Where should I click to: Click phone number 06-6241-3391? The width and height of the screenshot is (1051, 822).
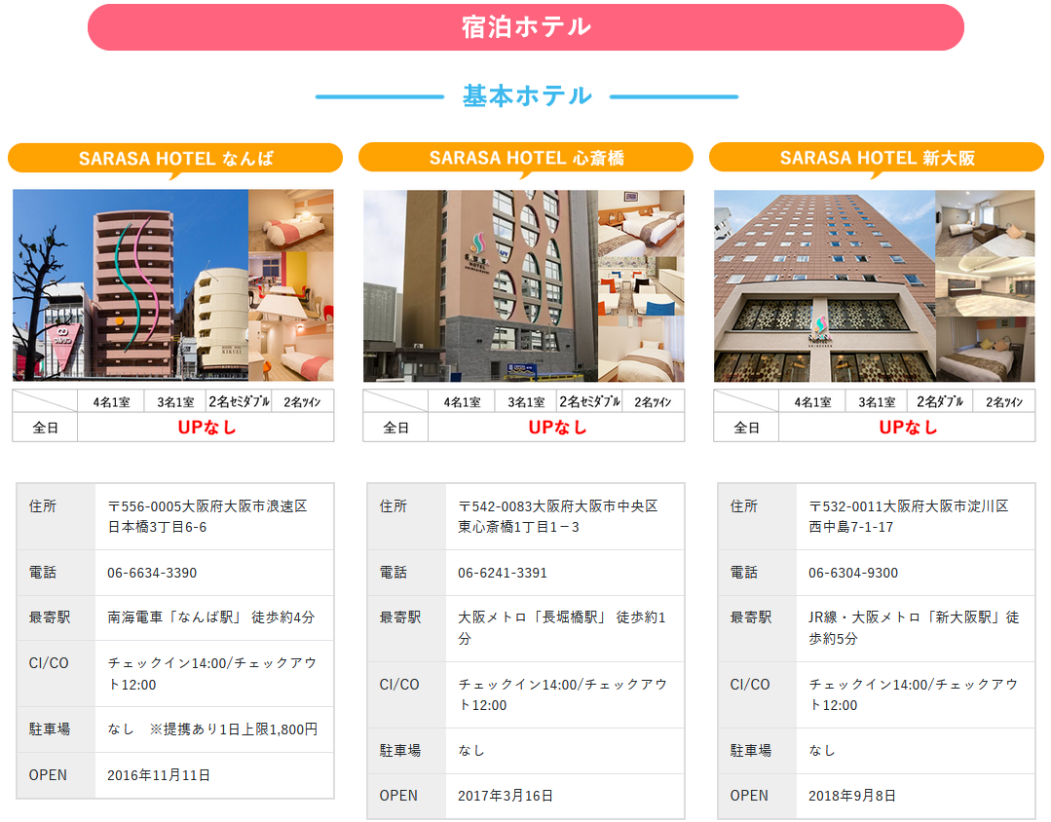coord(503,573)
